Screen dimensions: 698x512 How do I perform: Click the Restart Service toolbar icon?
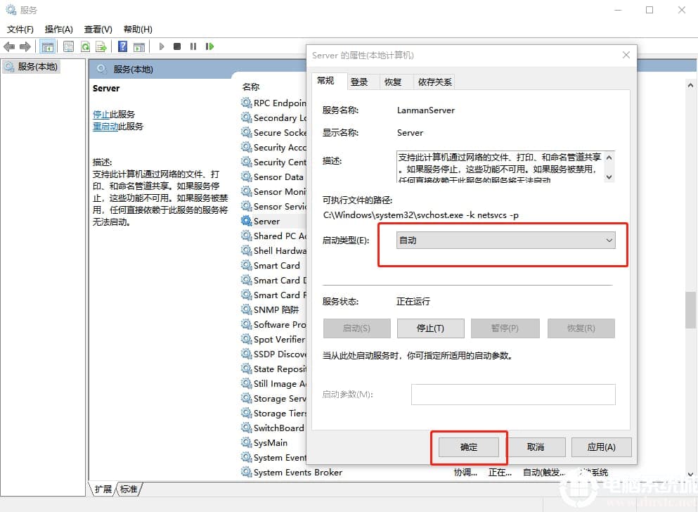[209, 46]
